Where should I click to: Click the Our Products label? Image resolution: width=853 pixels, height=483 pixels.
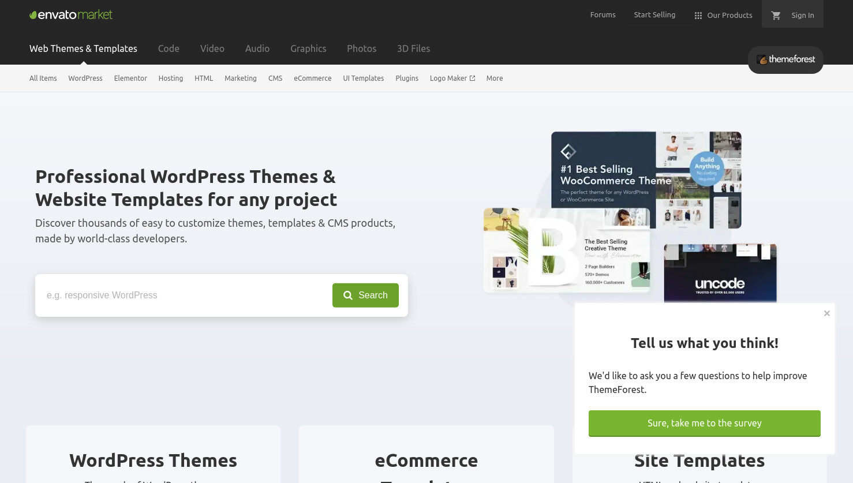coord(729,16)
